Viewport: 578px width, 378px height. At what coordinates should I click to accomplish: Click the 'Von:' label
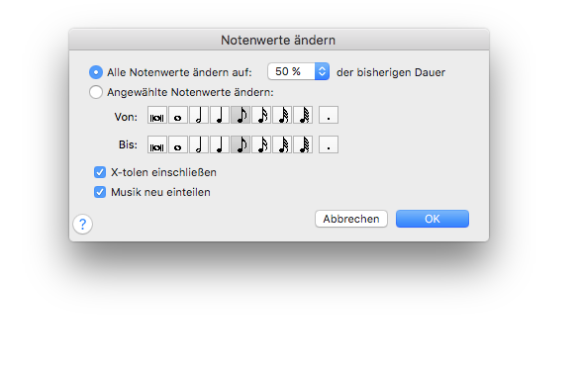point(126,117)
